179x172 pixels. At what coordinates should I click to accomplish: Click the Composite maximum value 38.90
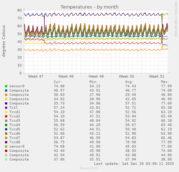pyautogui.click(x=166, y=159)
